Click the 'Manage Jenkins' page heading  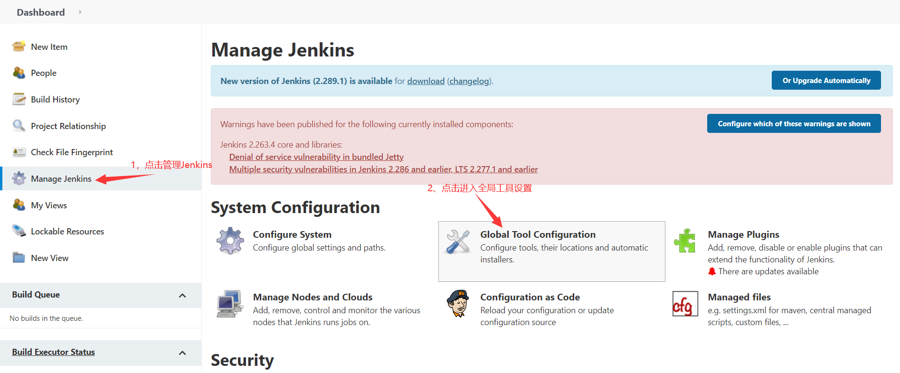pyautogui.click(x=283, y=50)
